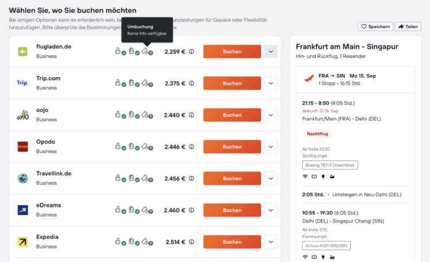This screenshot has height=262, width=430.
Task: Click the price info icon for eDreams
Action: [x=191, y=210]
